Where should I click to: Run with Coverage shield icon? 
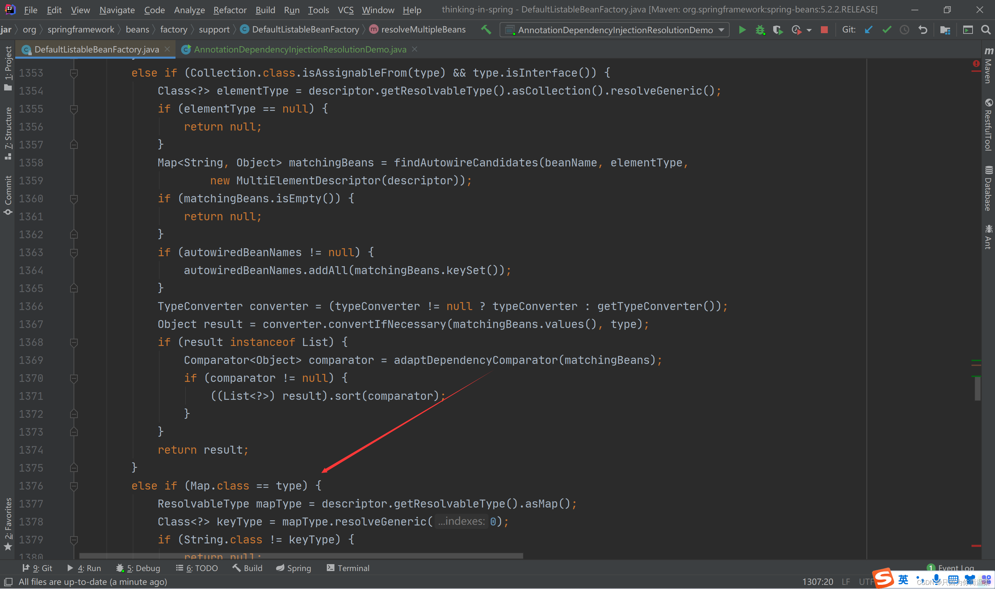pos(777,30)
